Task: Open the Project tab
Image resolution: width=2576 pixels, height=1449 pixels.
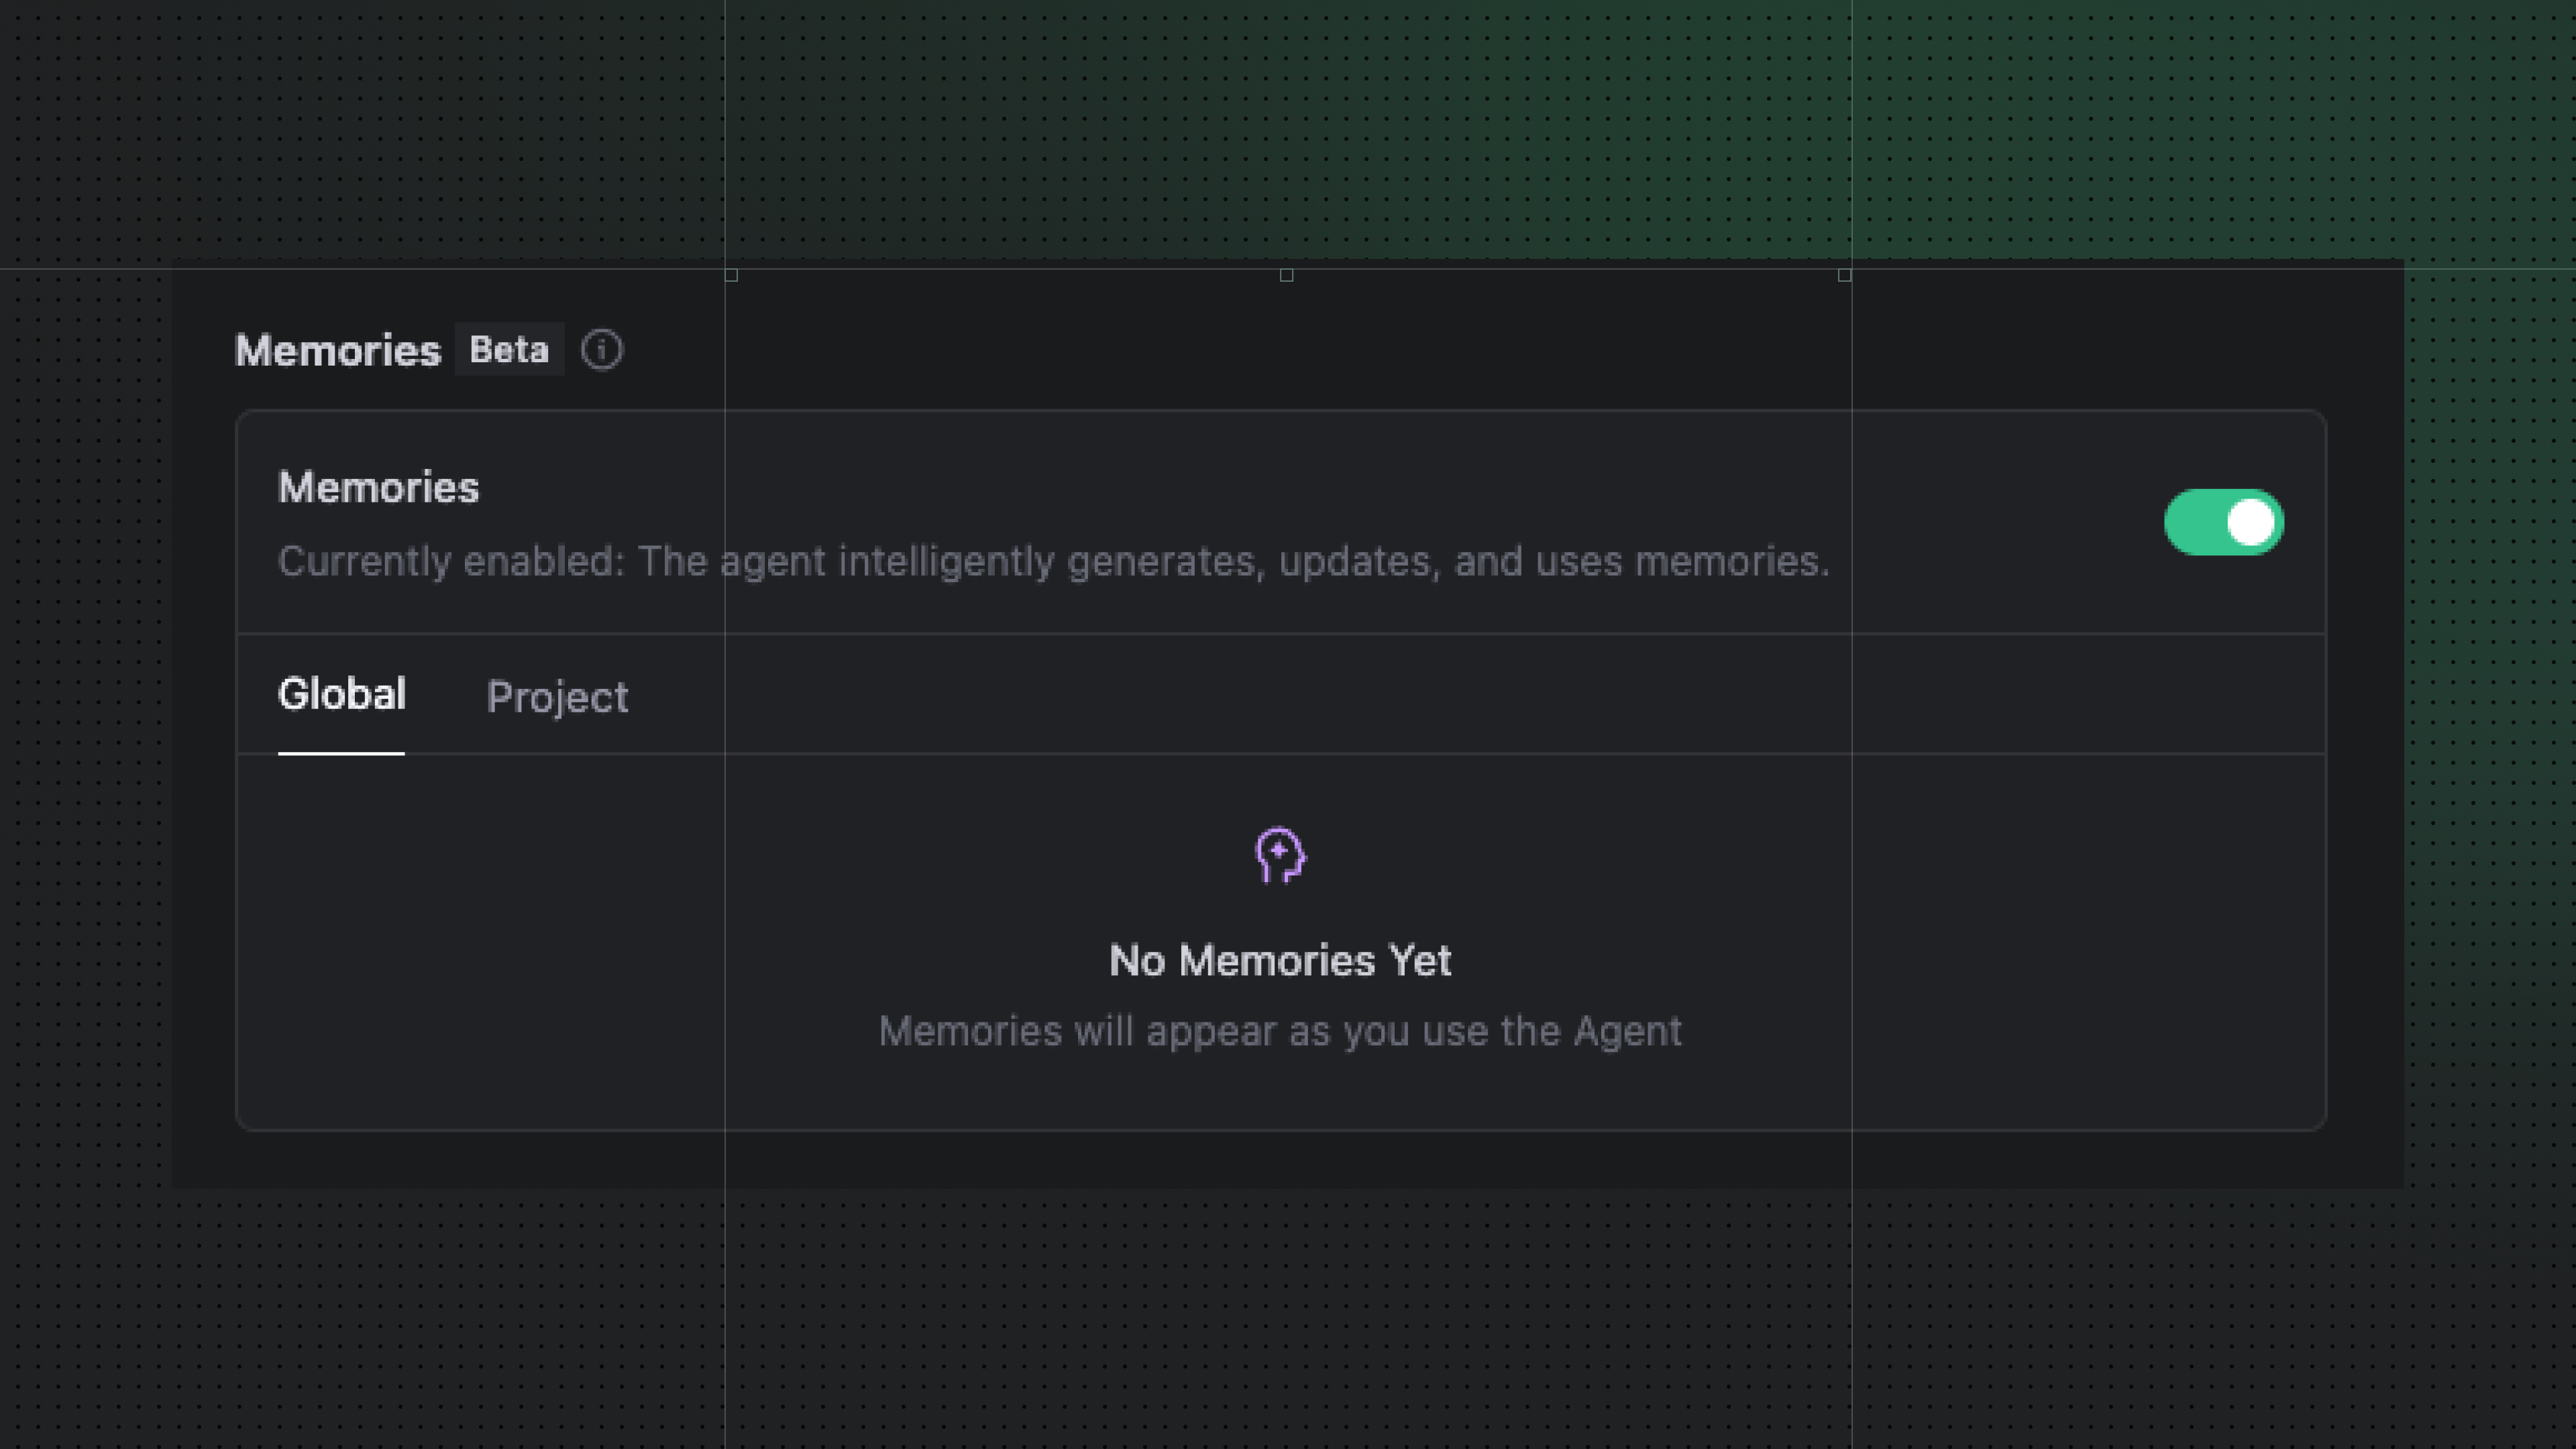Action: (x=557, y=697)
